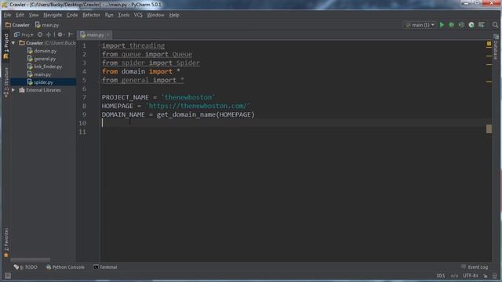The height and width of the screenshot is (282, 502).
Task: Click Scroll from Source target icon
Action: coord(40,34)
